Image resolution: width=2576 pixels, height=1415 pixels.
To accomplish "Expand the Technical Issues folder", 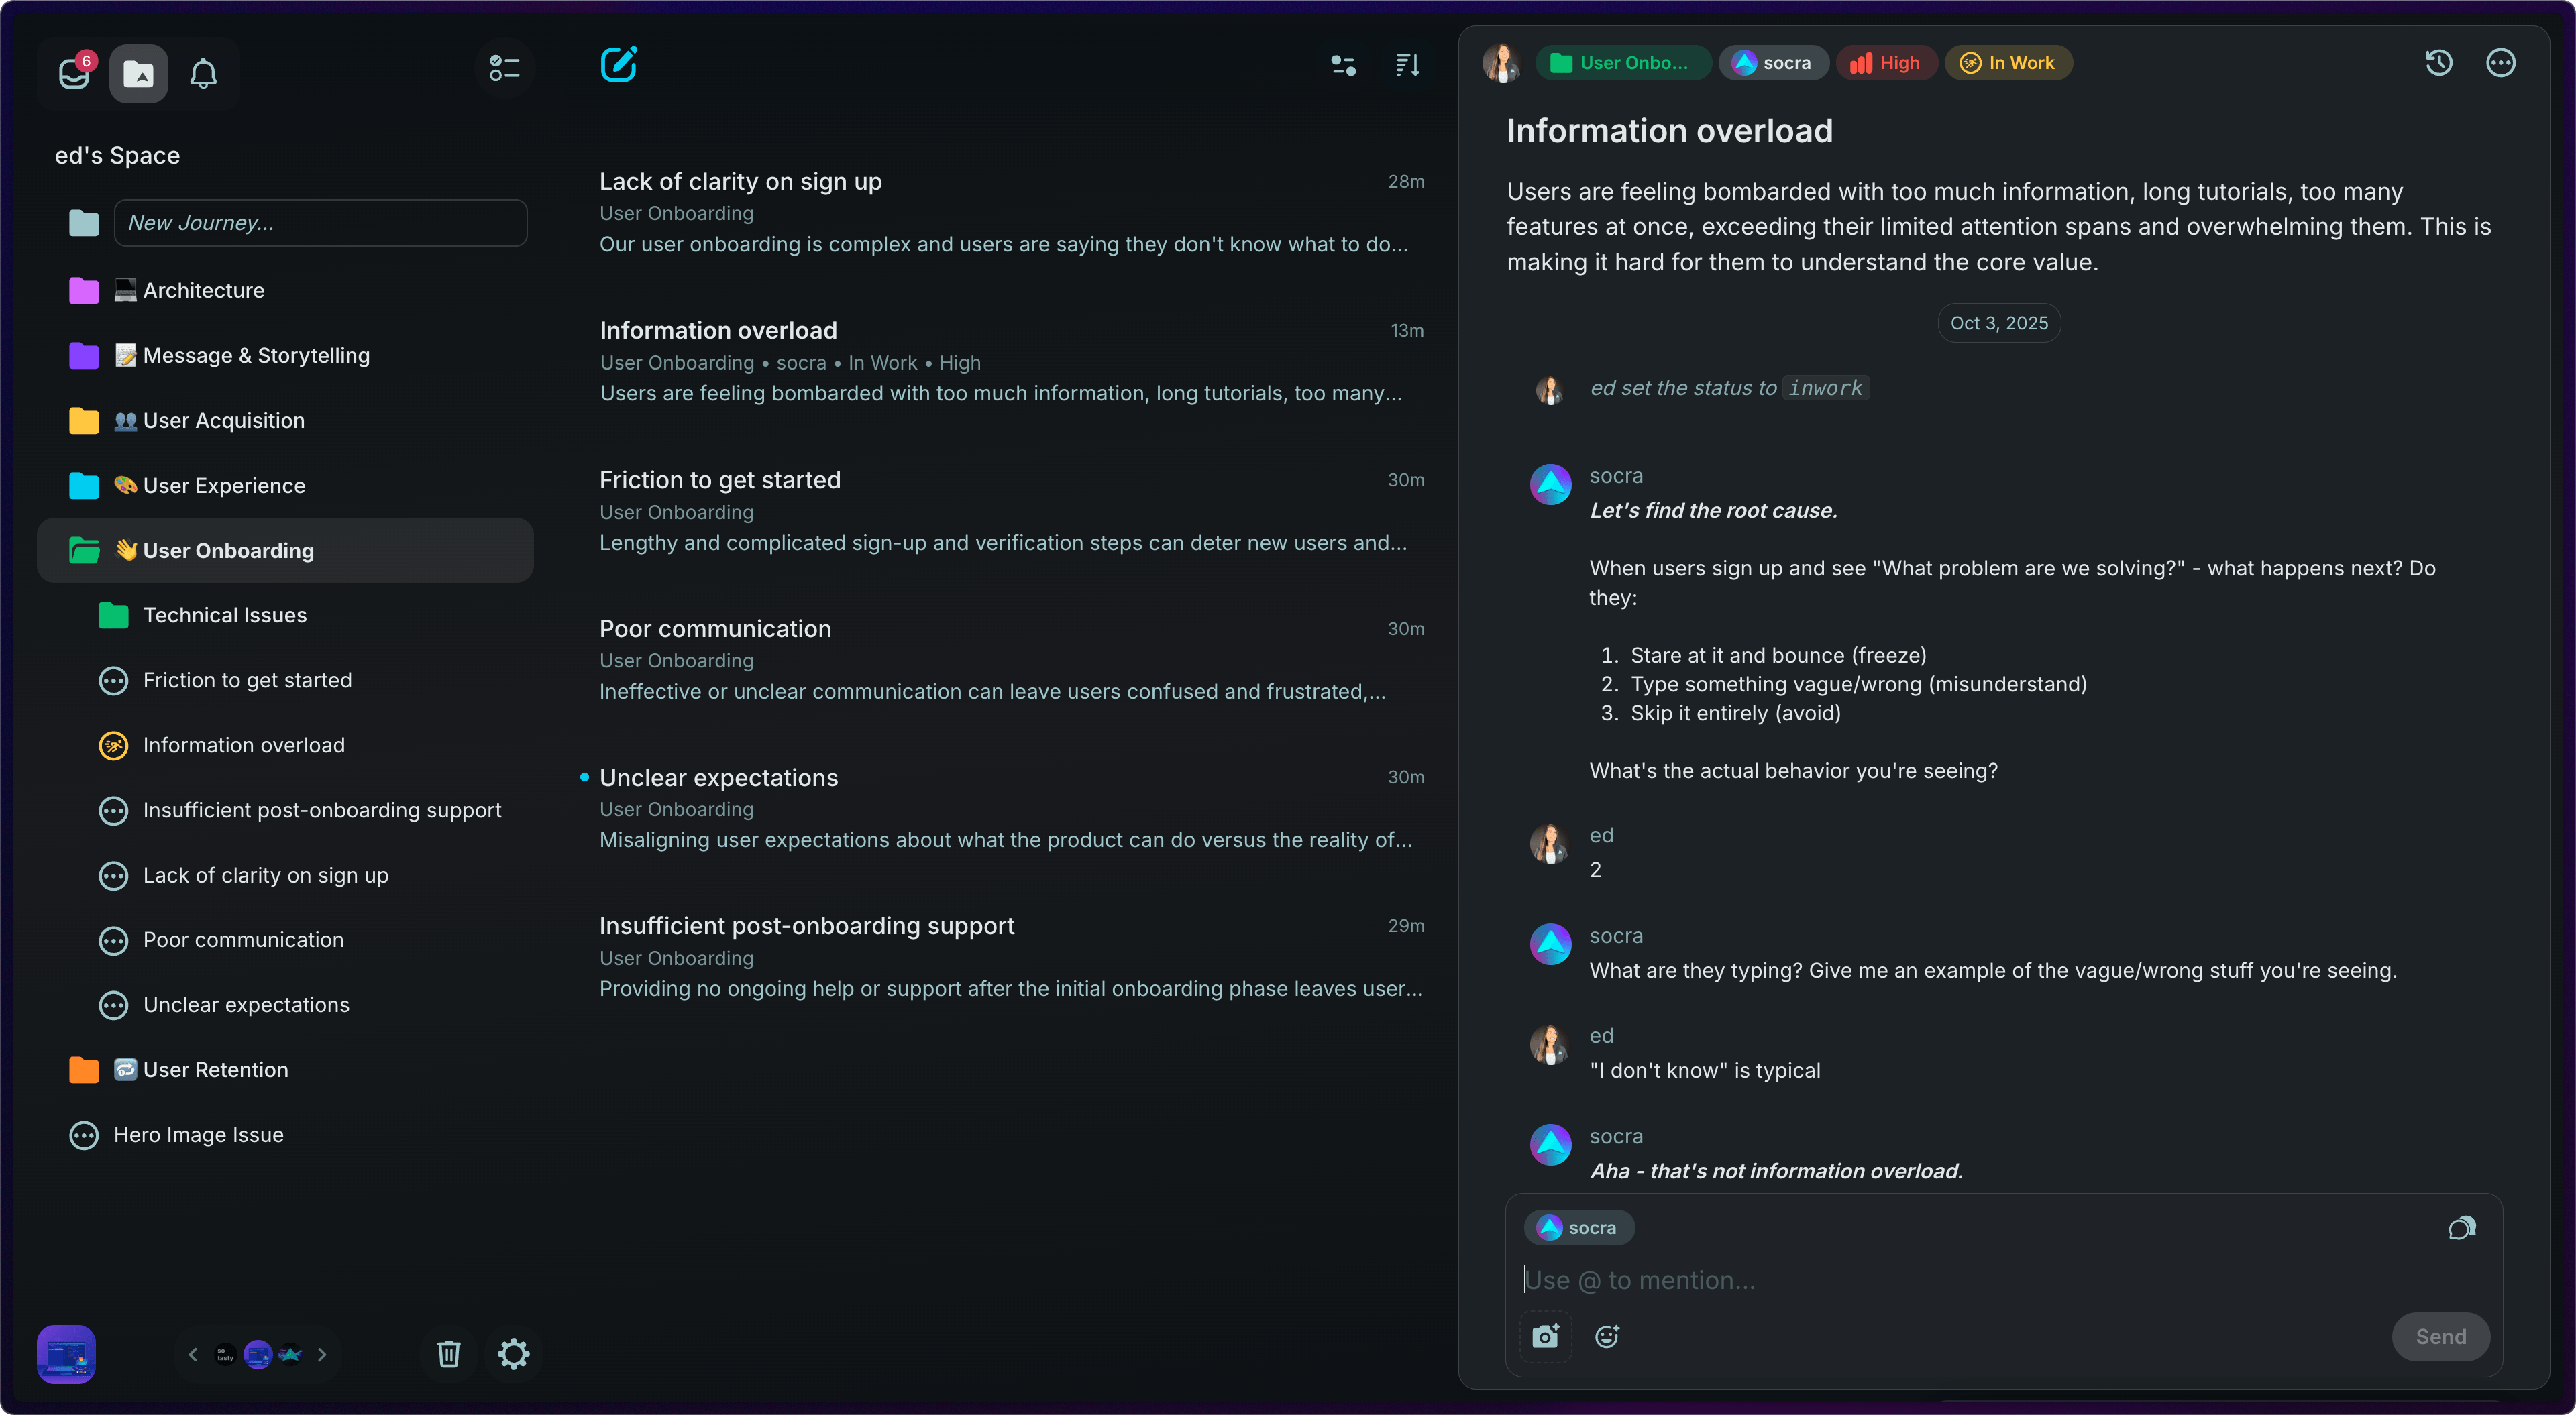I will pyautogui.click(x=114, y=615).
